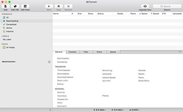Start the torrent with the play button
This screenshot has width=183, height=112.
coord(49,6)
